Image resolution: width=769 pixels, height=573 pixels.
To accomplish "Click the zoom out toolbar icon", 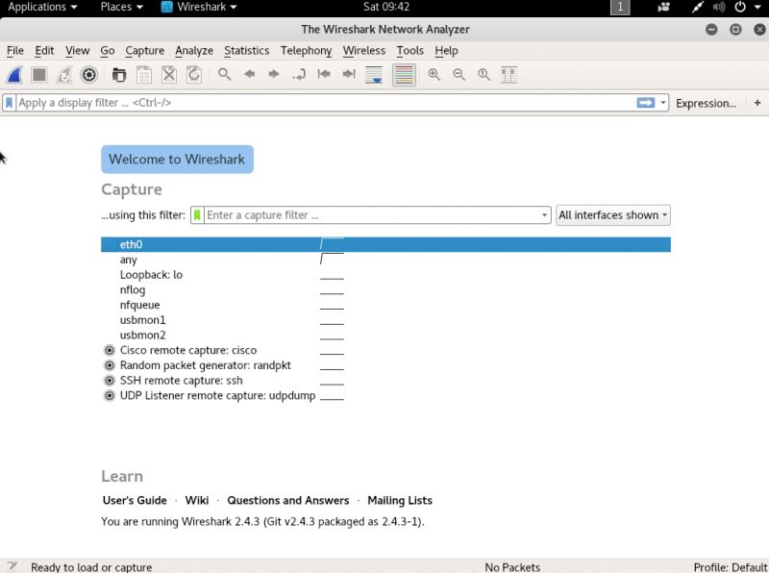I will coord(459,75).
